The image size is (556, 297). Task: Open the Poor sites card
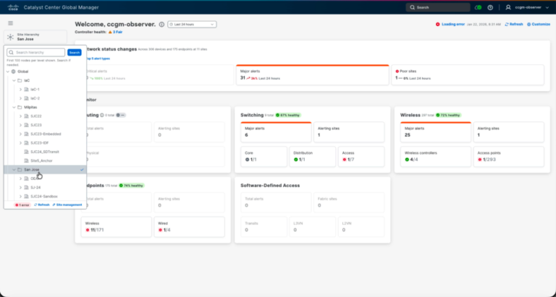pos(468,74)
